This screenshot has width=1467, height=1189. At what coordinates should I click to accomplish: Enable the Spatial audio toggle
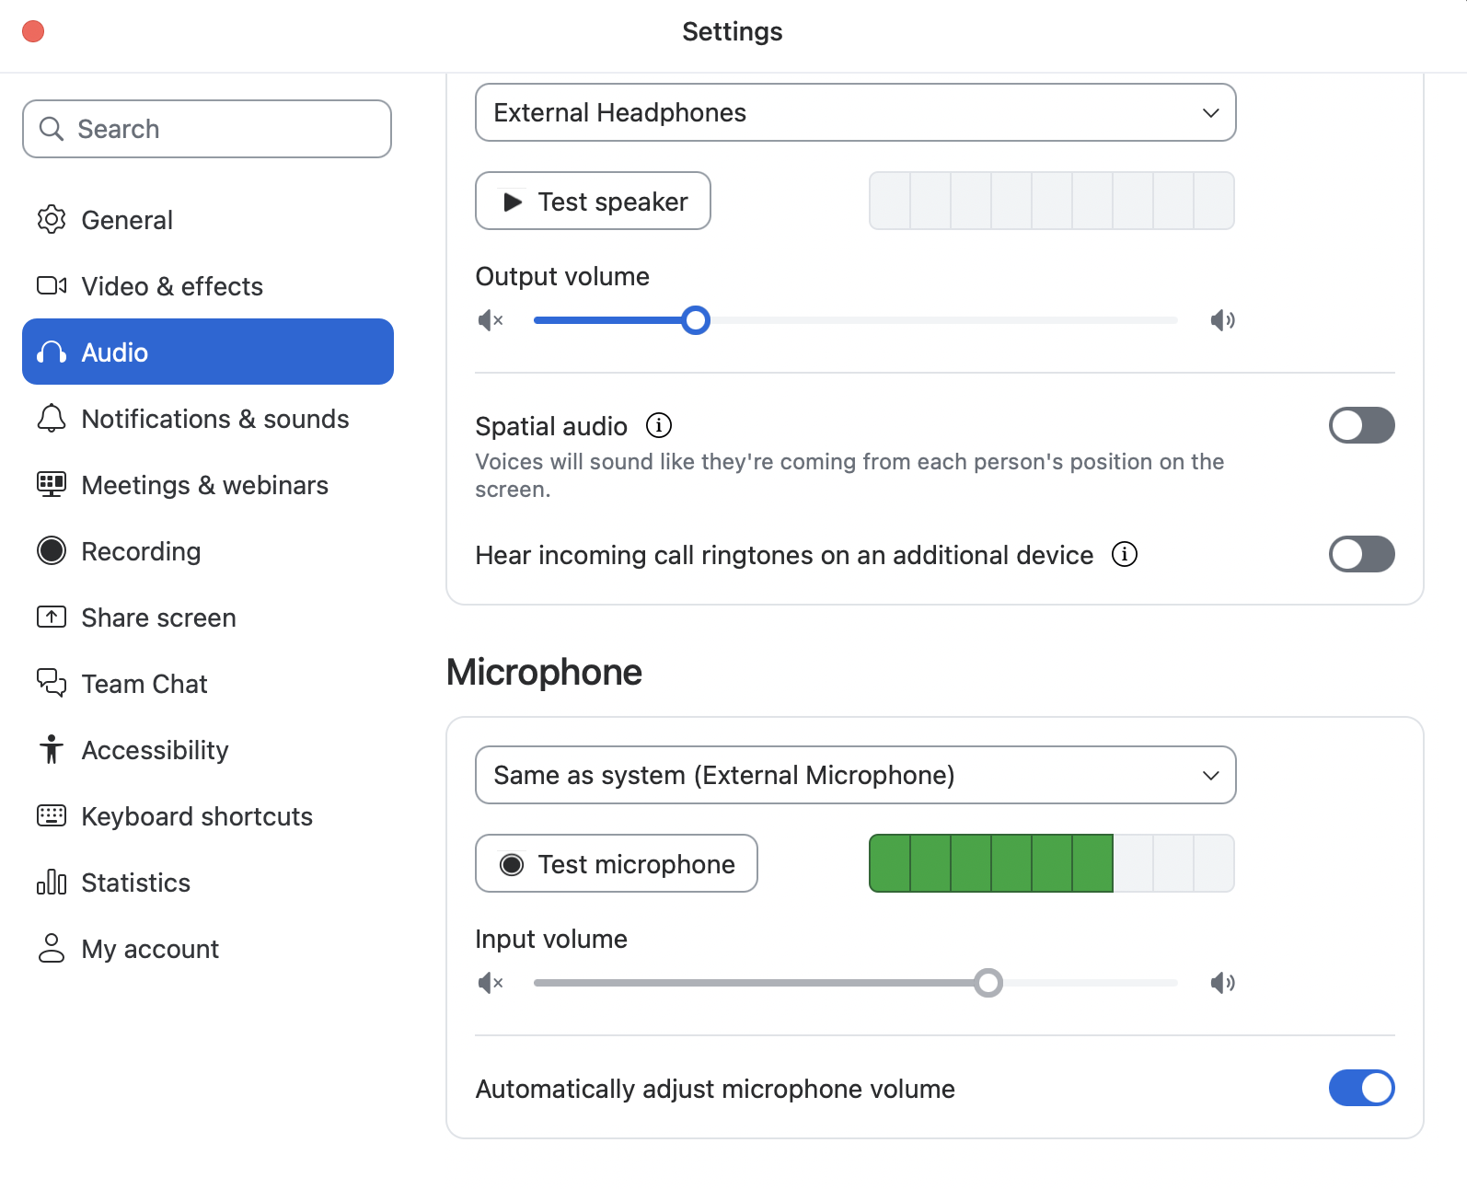(x=1361, y=425)
